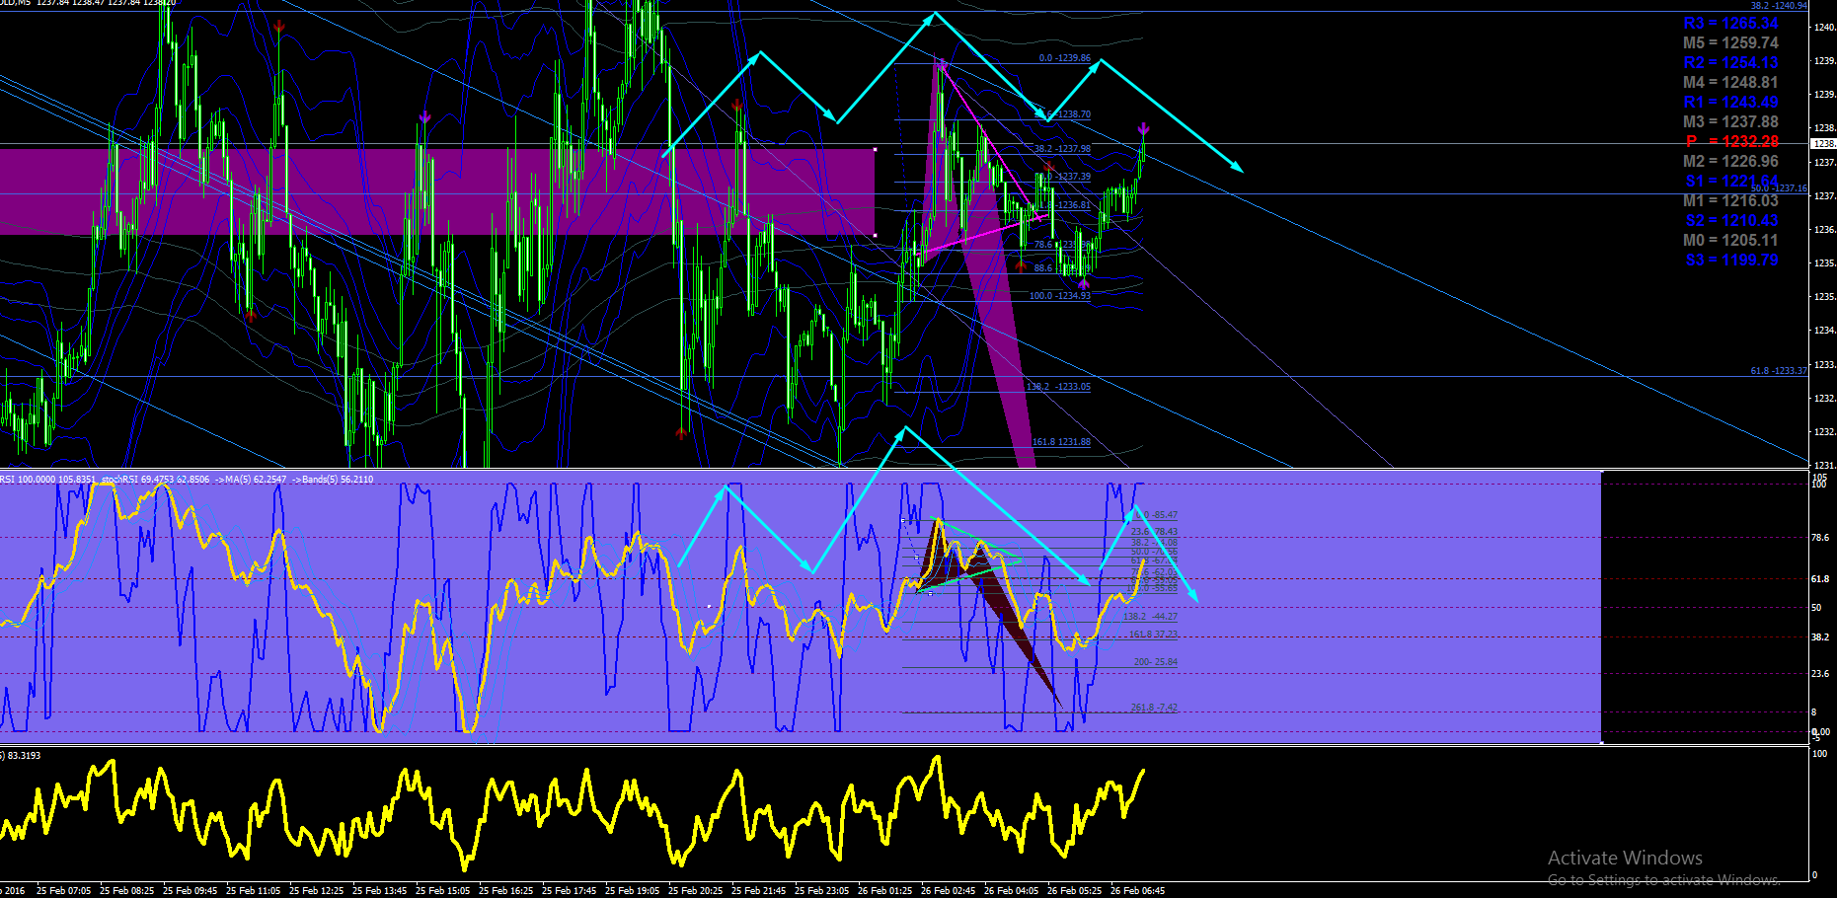
Task: Click the 25 Feb 20:25 time label
Action: (695, 891)
